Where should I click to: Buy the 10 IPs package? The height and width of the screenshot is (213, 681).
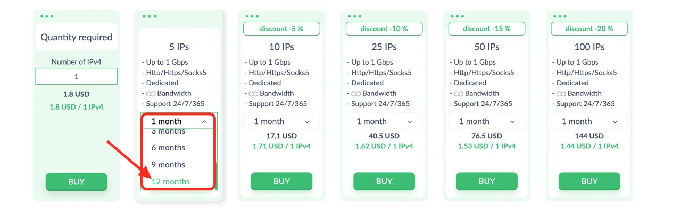point(281,182)
